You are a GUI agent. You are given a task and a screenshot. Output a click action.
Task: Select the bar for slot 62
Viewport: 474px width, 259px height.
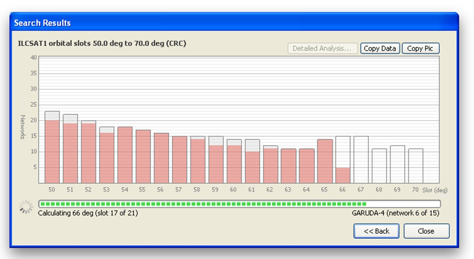tap(271, 164)
